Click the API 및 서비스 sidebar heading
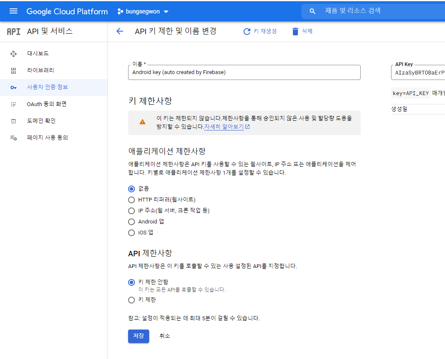The width and height of the screenshot is (445, 359). pyautogui.click(x=50, y=31)
